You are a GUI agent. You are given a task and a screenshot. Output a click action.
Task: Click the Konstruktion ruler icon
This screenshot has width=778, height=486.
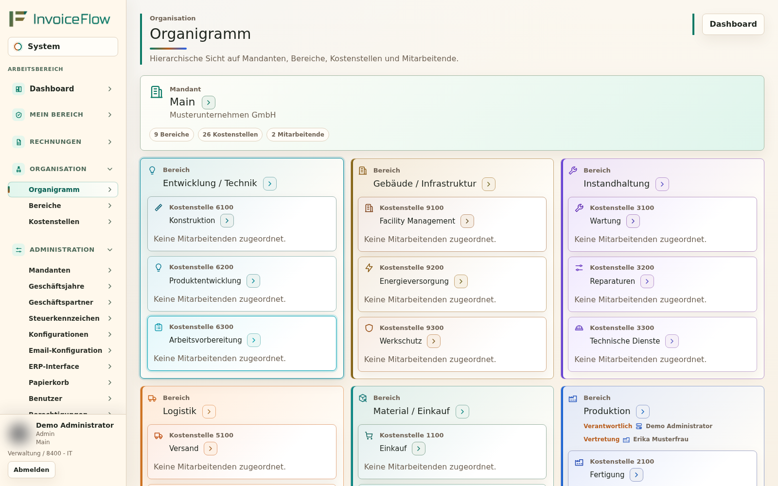pyautogui.click(x=159, y=208)
